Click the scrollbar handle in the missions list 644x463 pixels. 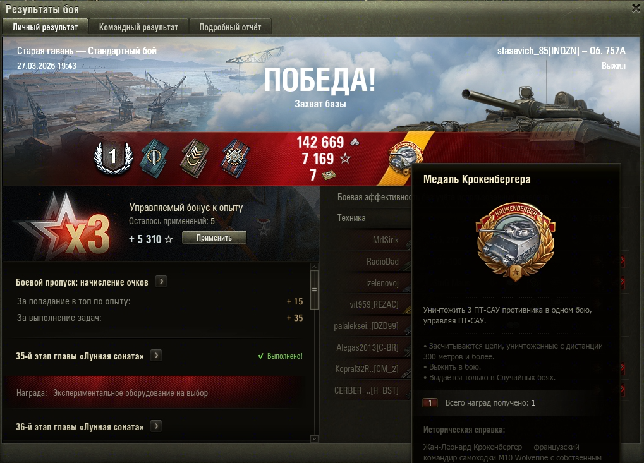[314, 290]
